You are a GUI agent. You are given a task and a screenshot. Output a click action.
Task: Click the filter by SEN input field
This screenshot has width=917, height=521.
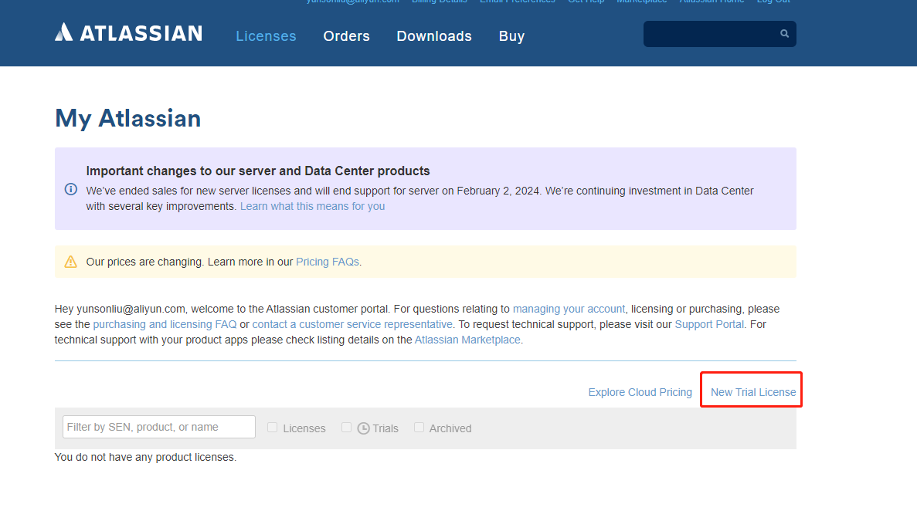pos(158,426)
